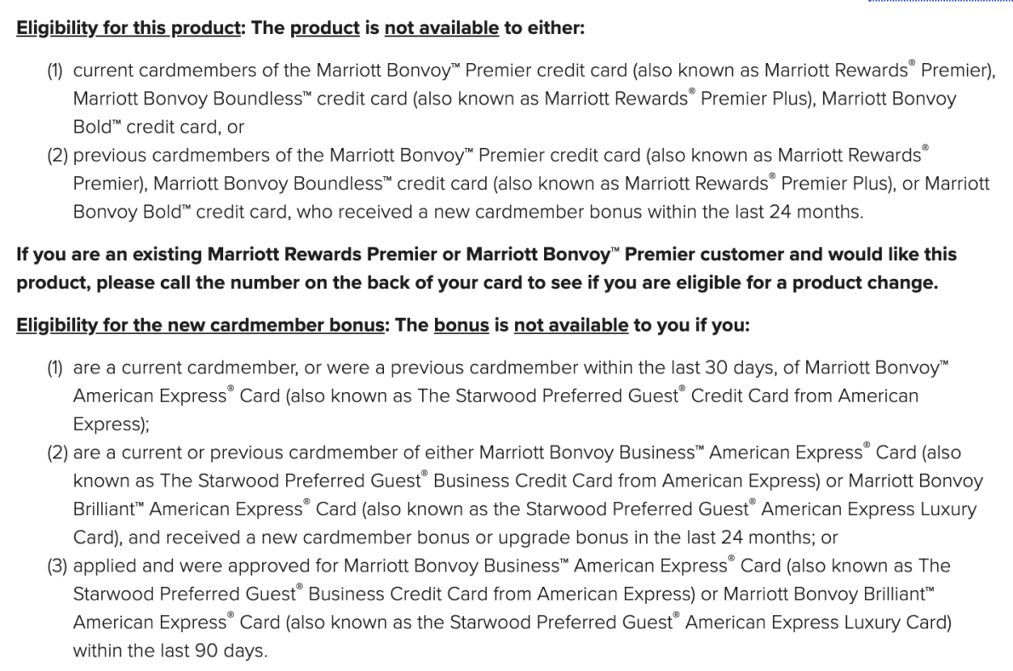Click the underlined "Eligibility for this product" heading
Viewport: 1013px width, 671px height.
tap(129, 28)
